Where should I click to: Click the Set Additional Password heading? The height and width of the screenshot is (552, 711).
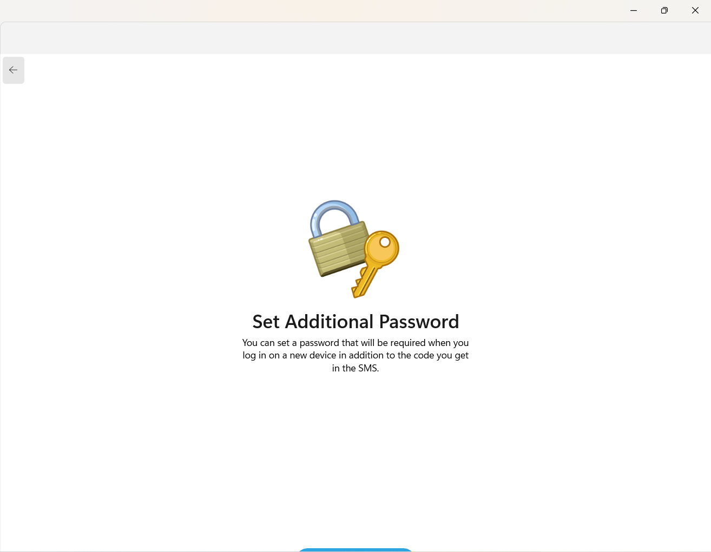(x=356, y=322)
